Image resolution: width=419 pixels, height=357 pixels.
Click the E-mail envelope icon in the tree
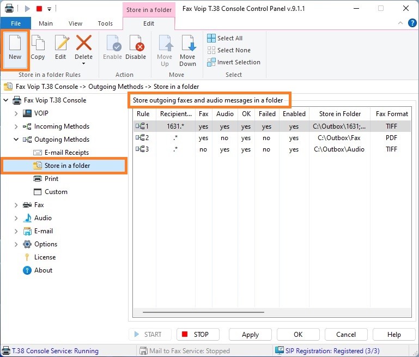tap(27, 231)
